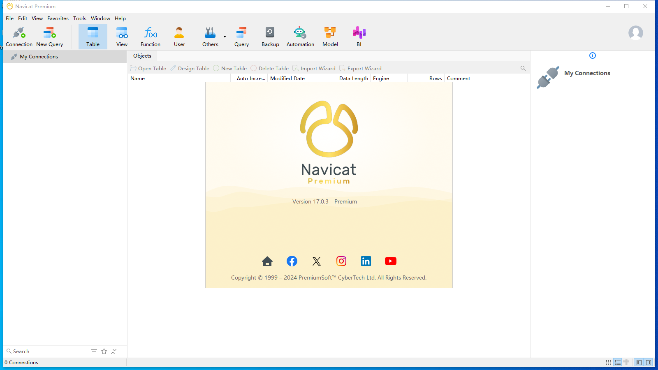This screenshot has height=370, width=658.
Task: Open the Model designer
Action: 329,36
